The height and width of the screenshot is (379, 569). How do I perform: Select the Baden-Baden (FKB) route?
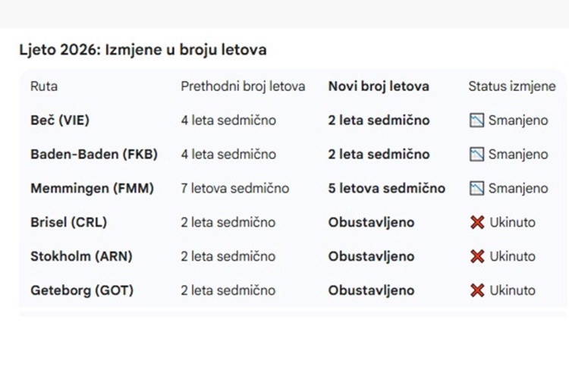coord(94,155)
